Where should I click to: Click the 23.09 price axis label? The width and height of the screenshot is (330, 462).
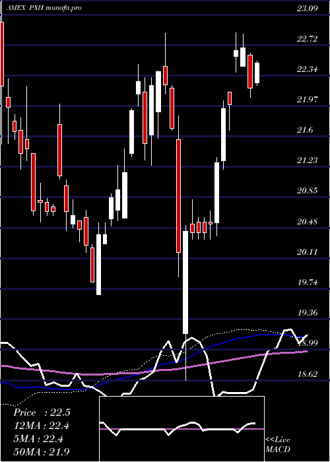tap(308, 8)
